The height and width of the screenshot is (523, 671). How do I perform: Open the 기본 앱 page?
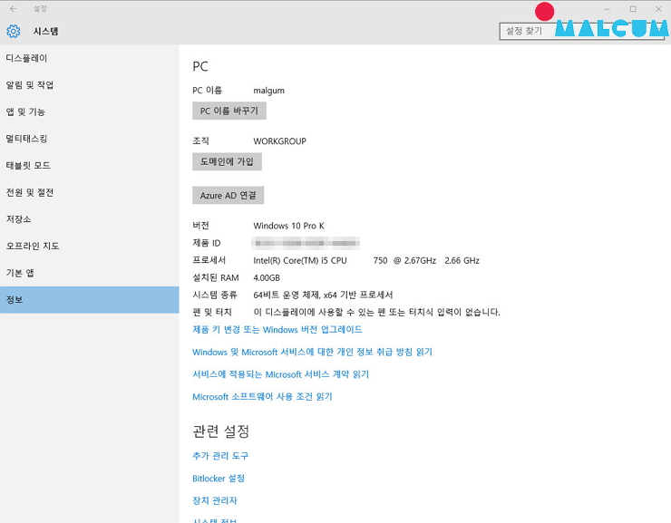tap(90, 273)
